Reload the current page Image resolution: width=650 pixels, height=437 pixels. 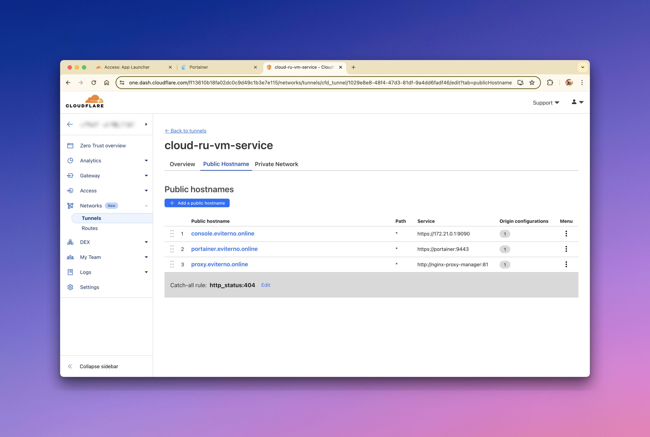pyautogui.click(x=94, y=82)
